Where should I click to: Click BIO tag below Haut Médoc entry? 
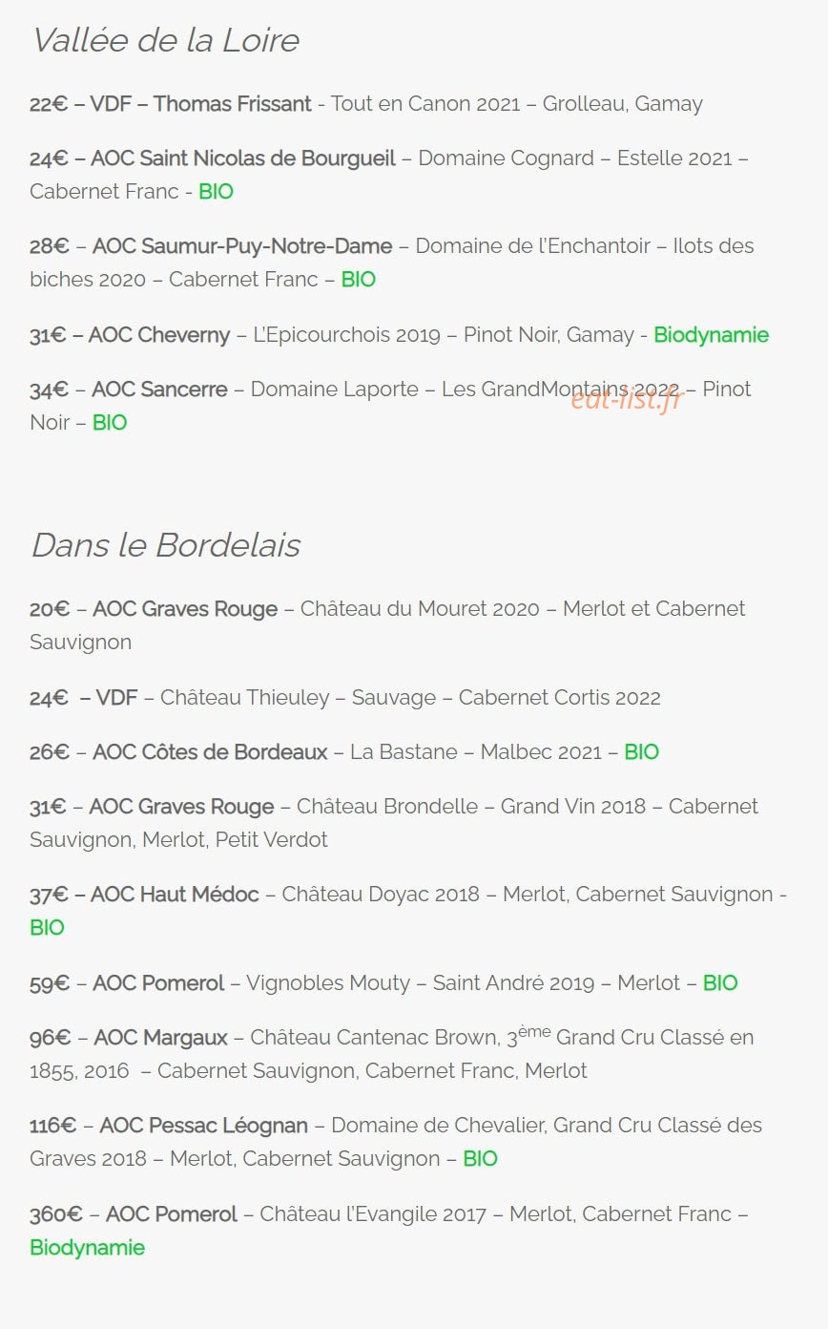pos(47,927)
